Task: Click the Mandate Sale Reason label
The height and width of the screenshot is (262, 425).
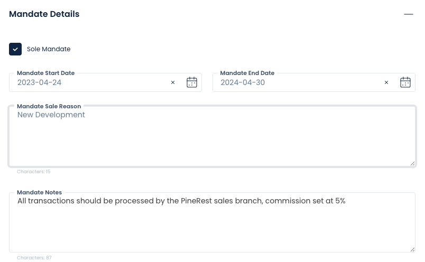Action: coord(49,106)
